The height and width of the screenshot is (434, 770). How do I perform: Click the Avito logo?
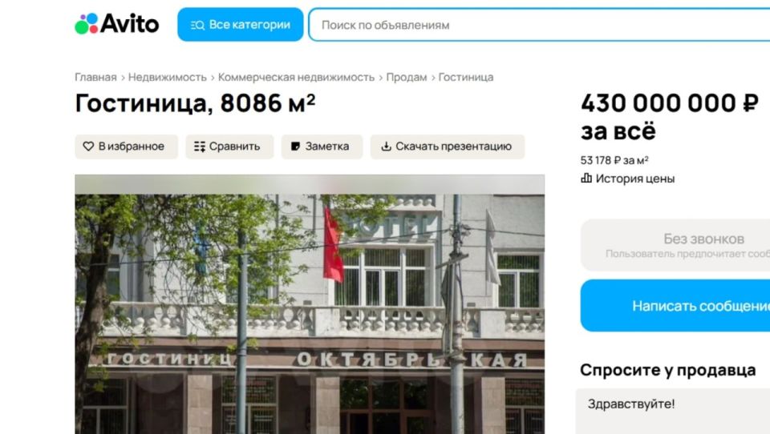tap(117, 23)
